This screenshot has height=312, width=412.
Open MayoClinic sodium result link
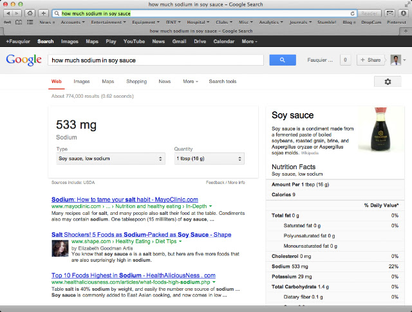125,199
